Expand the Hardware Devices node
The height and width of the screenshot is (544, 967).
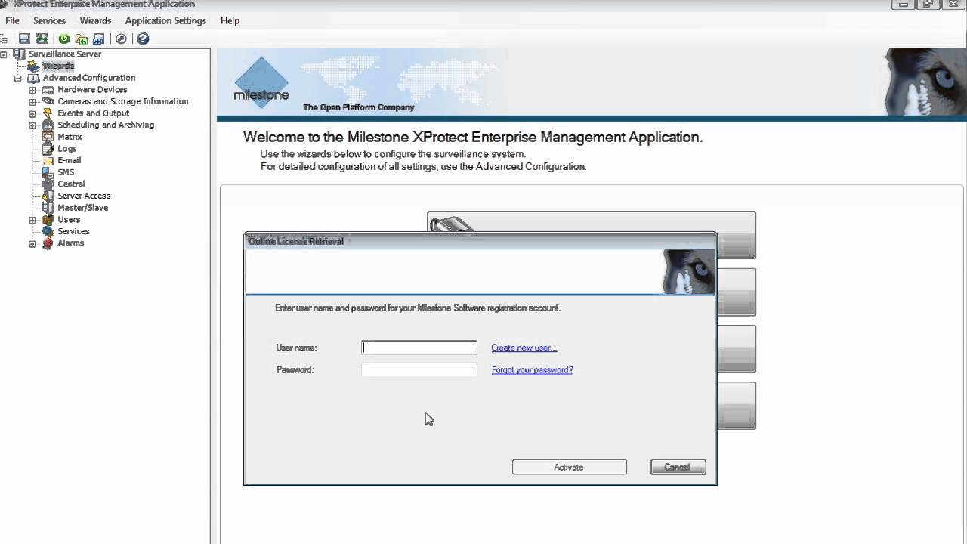(32, 90)
